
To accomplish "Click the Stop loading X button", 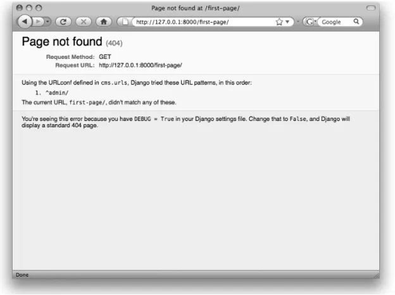I will point(84,22).
